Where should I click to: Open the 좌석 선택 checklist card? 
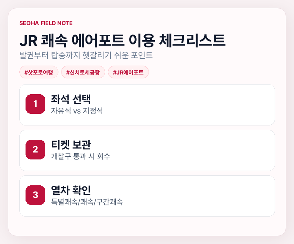pos(147,105)
